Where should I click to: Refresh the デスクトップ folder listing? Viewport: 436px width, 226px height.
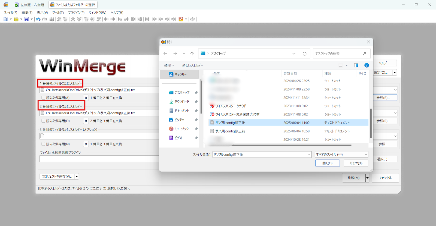click(x=305, y=54)
